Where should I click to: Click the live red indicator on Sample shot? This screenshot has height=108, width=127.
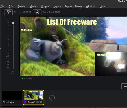26,102
